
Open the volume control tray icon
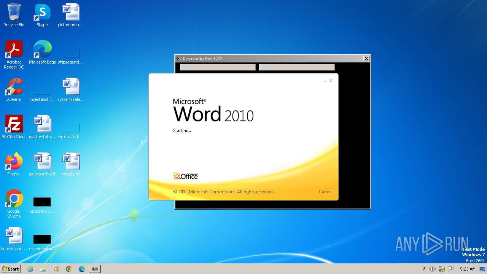click(x=433, y=269)
